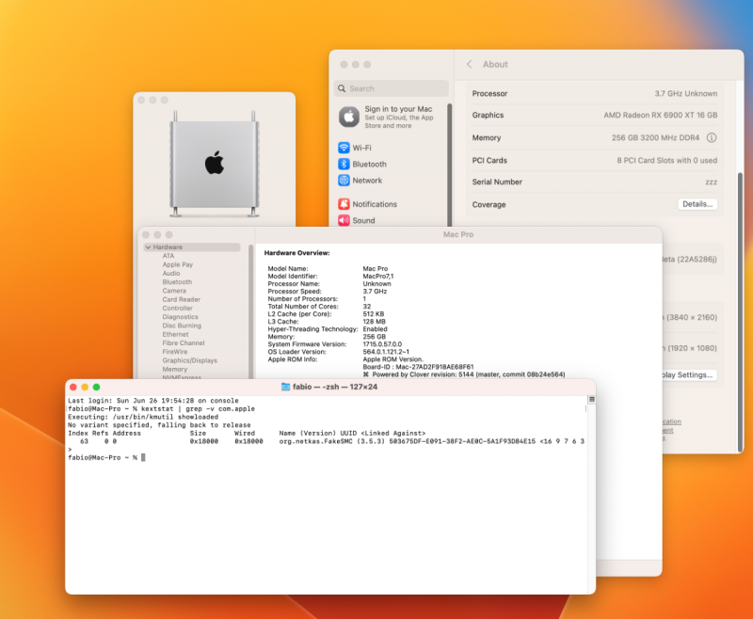Click Wi-Fi label in settings sidebar
This screenshot has width=753, height=619.
click(361, 148)
